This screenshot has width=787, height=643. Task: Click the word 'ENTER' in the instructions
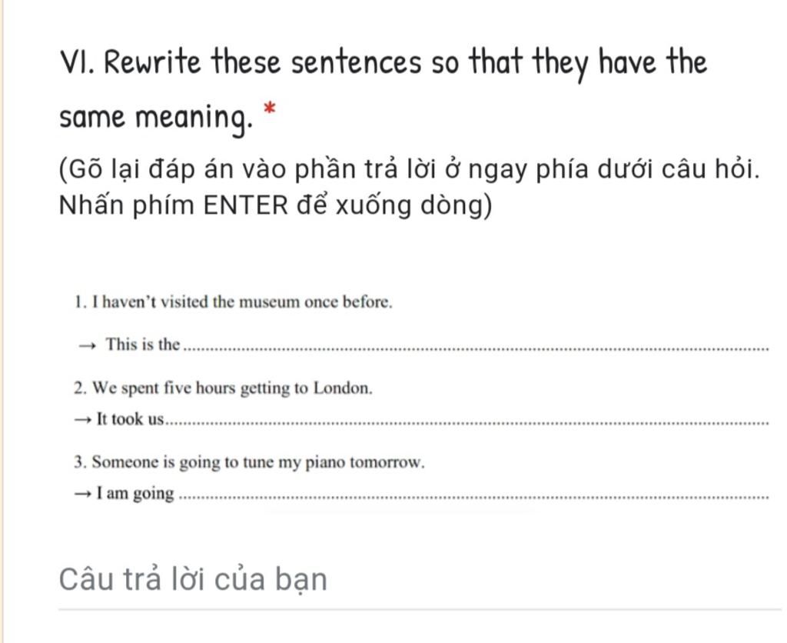[x=246, y=205]
